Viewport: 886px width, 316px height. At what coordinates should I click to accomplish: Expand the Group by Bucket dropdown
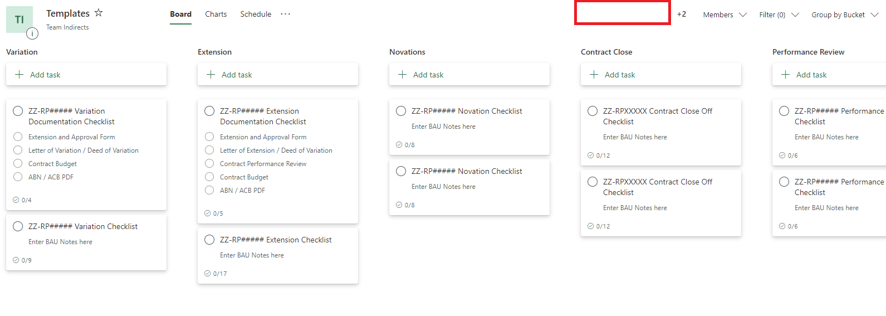[845, 15]
